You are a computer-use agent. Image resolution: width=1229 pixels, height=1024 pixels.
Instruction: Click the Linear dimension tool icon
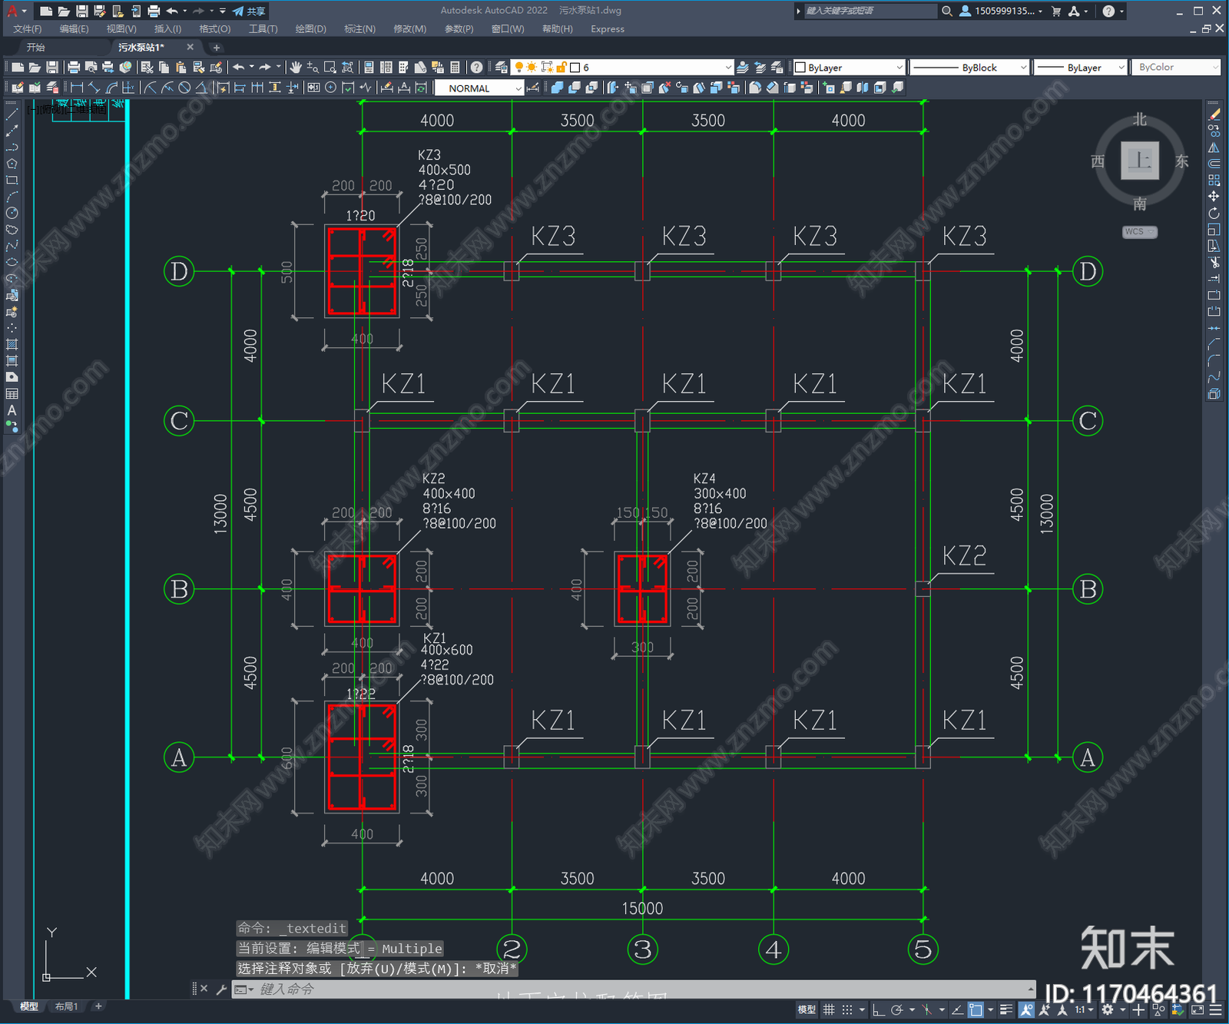point(77,88)
